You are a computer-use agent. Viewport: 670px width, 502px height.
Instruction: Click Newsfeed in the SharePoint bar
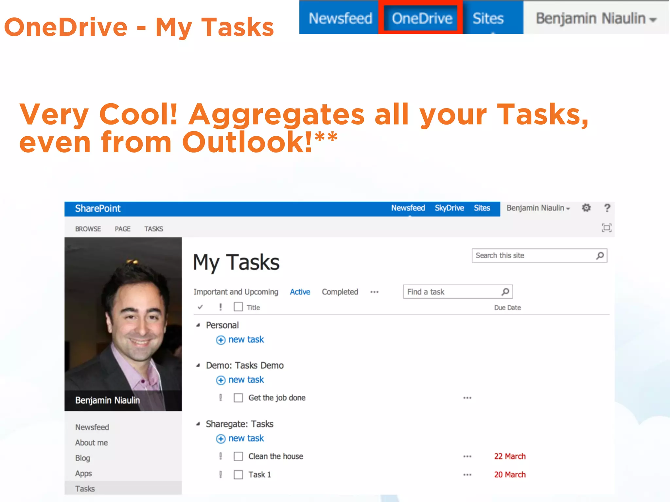point(408,208)
